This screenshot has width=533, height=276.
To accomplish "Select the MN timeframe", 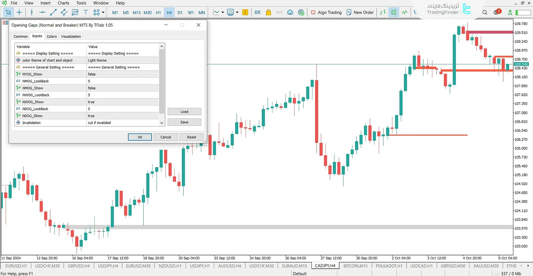I will coord(202,13).
